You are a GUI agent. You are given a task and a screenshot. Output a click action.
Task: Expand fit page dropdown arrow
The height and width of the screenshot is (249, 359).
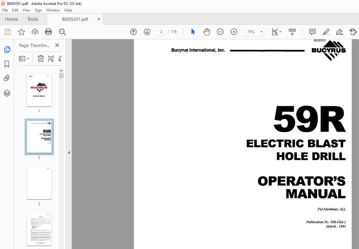click(280, 32)
